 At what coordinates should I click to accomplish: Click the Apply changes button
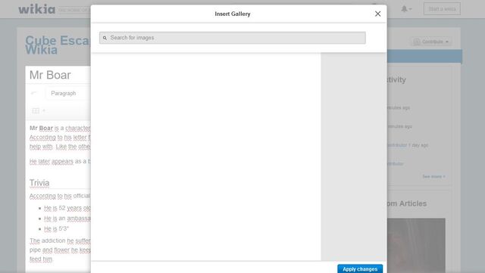(x=360, y=269)
